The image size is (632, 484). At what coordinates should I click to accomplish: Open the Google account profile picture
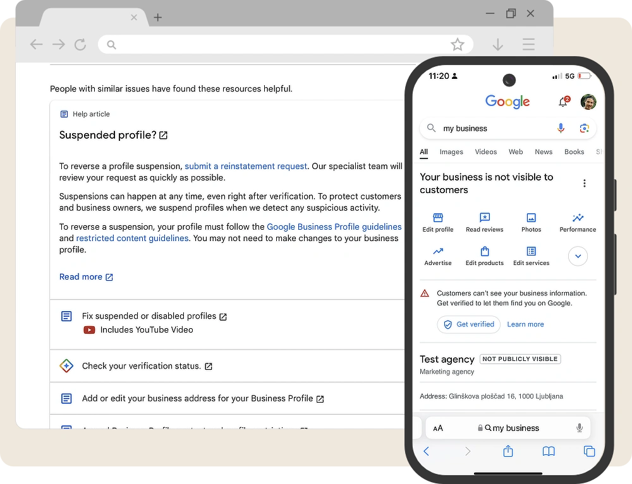[x=588, y=102]
